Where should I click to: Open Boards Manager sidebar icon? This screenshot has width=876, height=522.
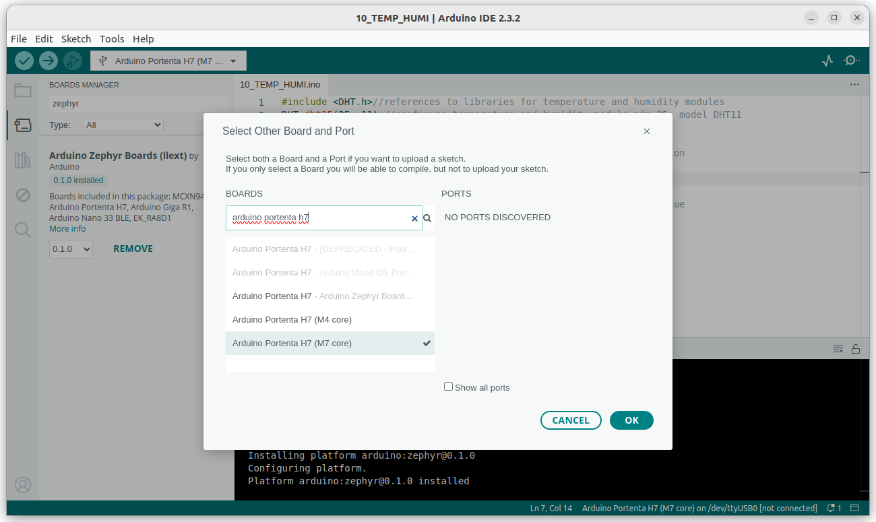click(x=23, y=125)
